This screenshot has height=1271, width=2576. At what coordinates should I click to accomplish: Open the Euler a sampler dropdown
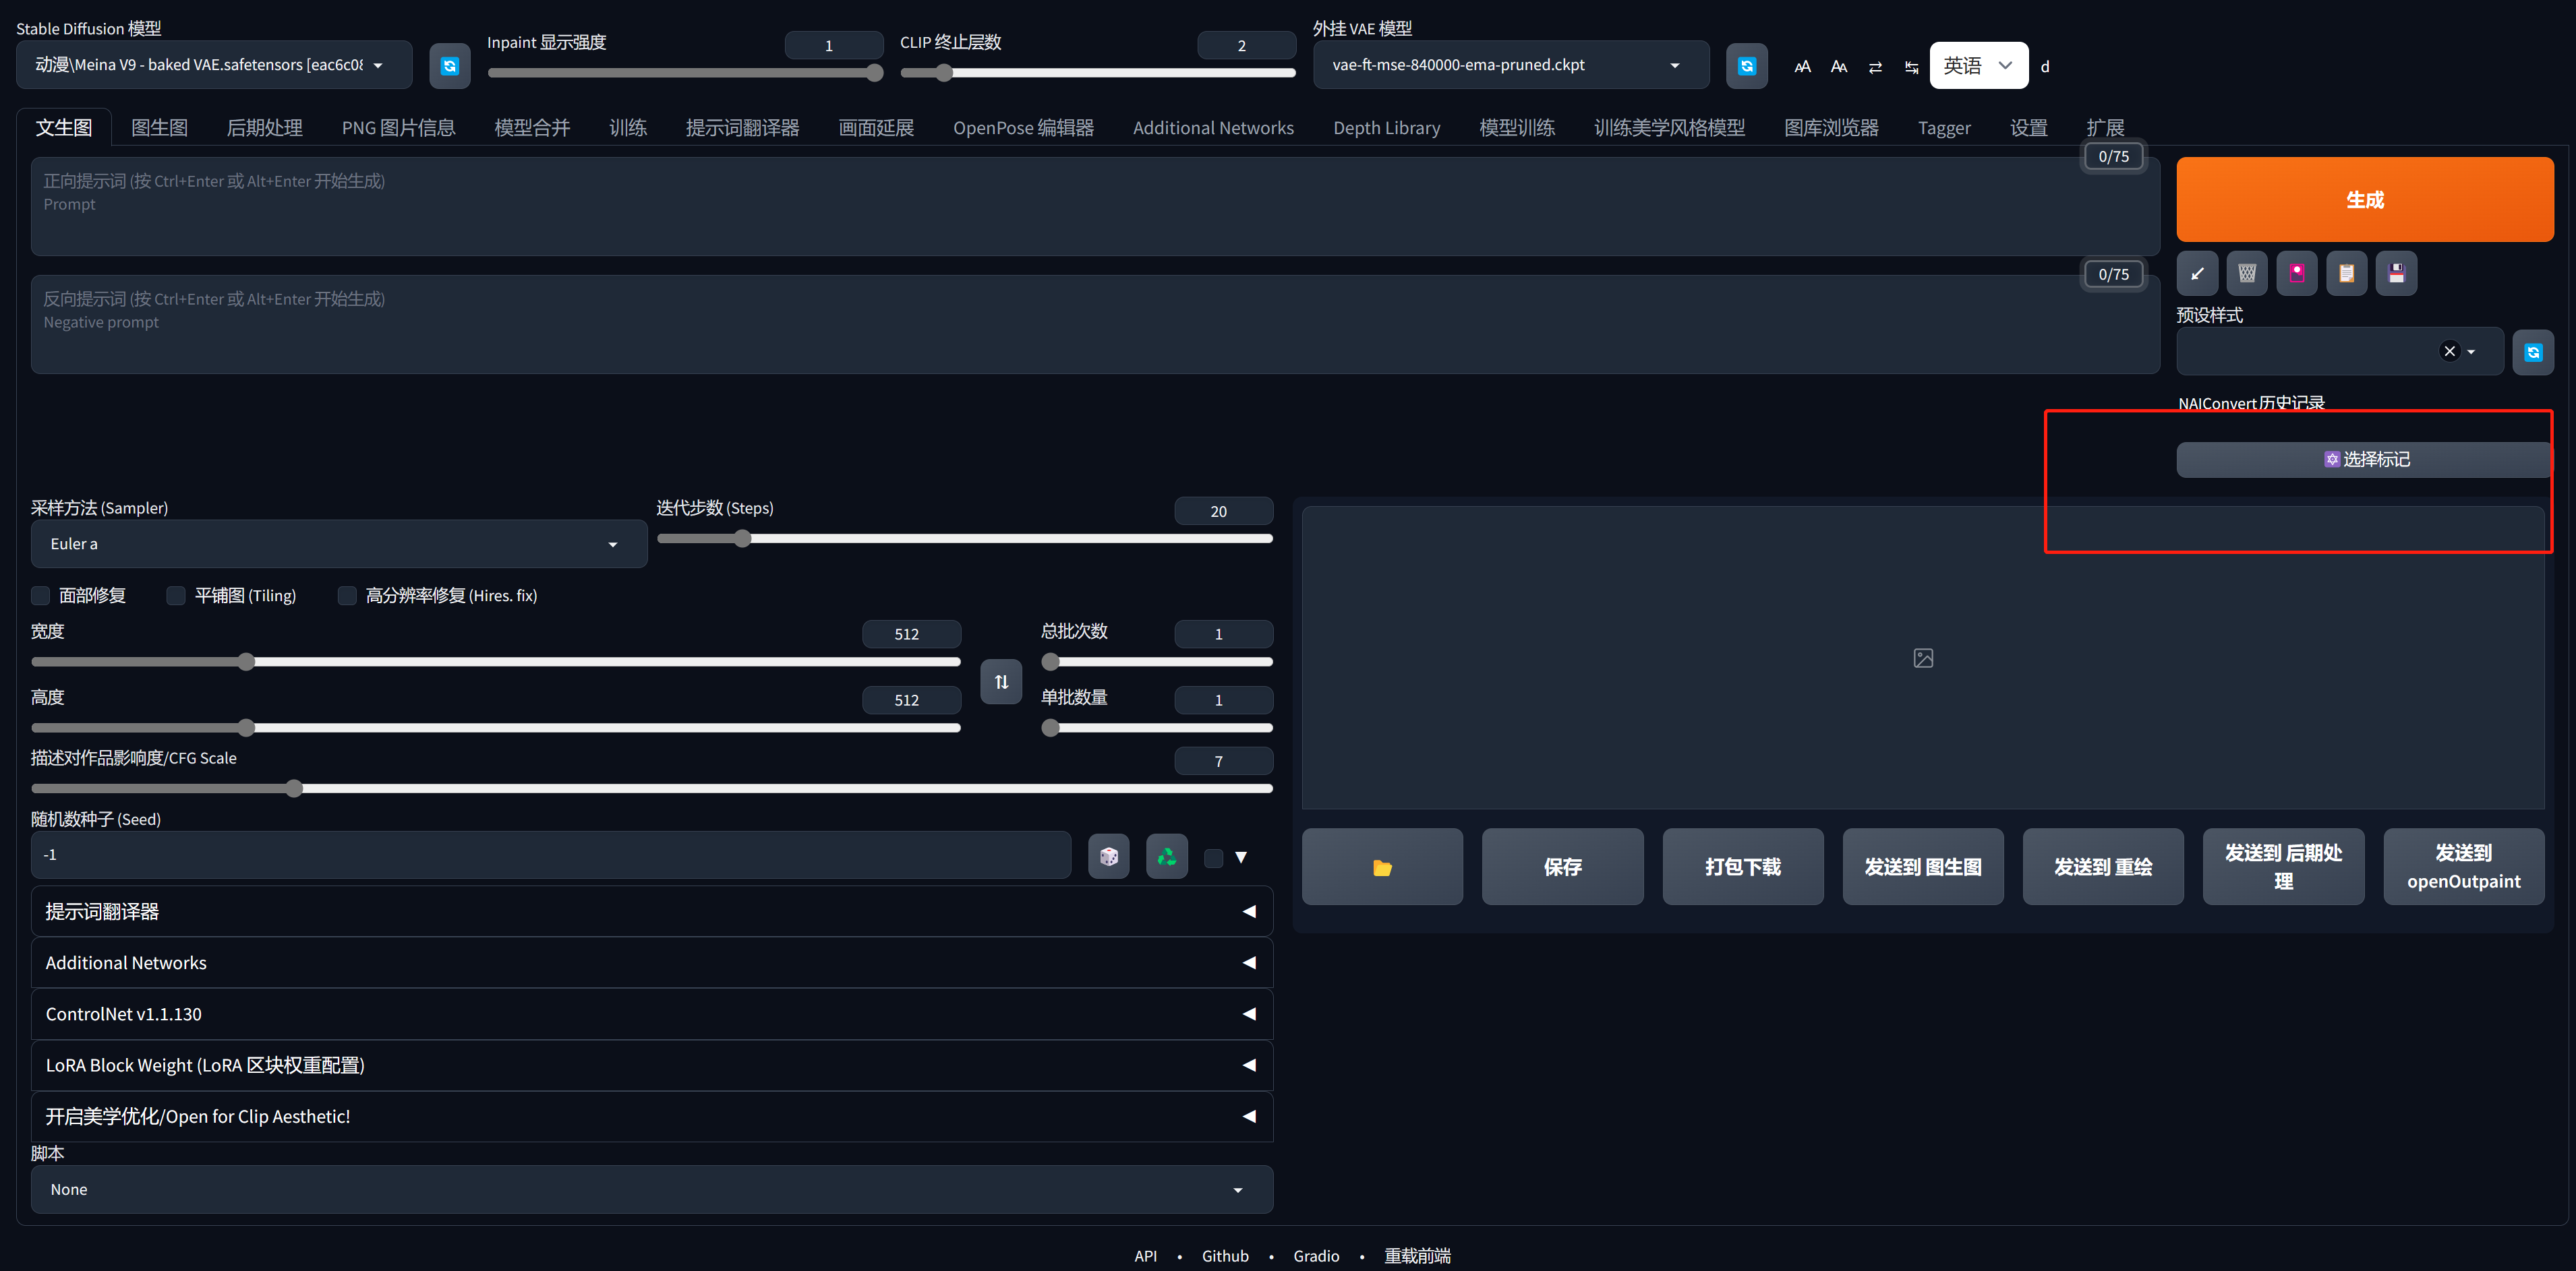pos(338,544)
